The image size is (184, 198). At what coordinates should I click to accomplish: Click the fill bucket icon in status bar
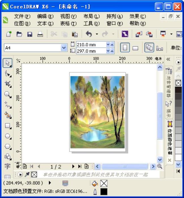[x=95, y=184]
